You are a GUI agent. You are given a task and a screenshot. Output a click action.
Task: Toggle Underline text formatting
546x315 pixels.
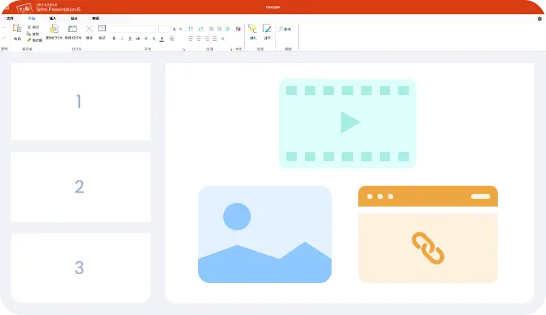tap(130, 39)
